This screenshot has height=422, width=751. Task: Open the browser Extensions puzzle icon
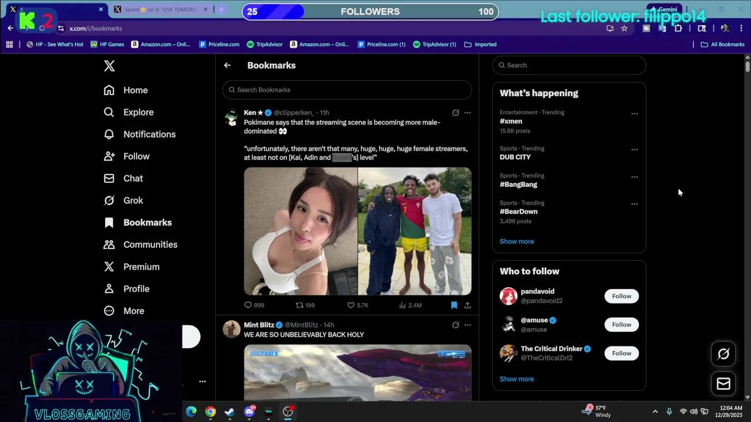(x=678, y=28)
